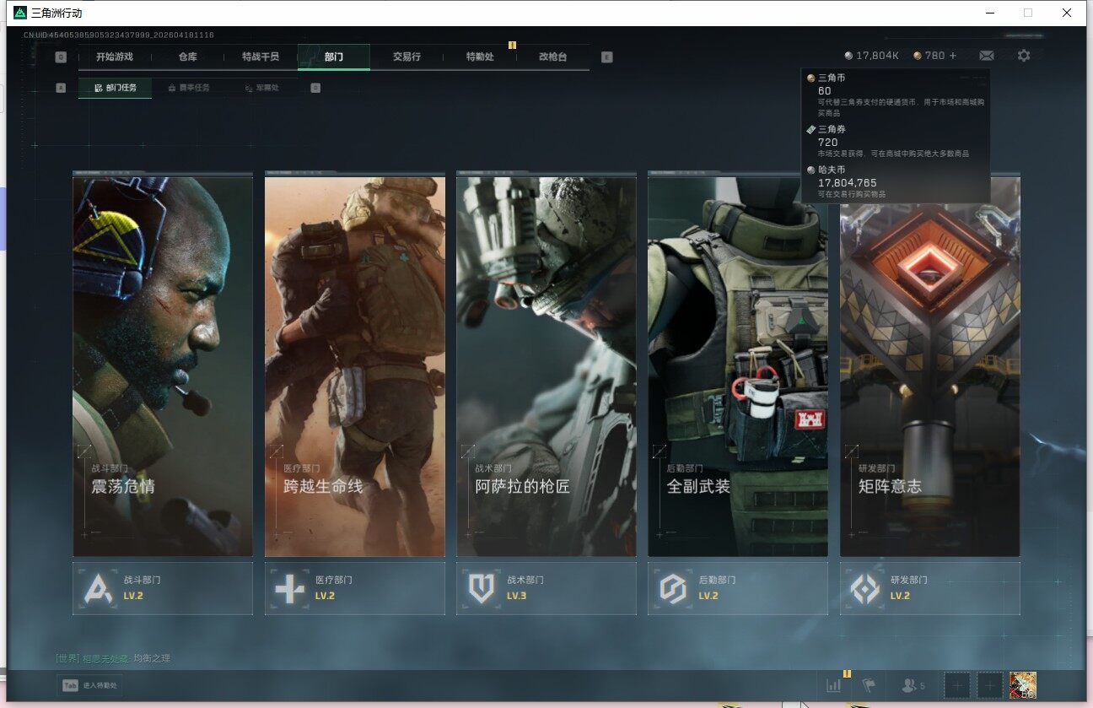Click the D key hint after the sub-tabs
This screenshot has height=708, width=1093.
pos(315,87)
